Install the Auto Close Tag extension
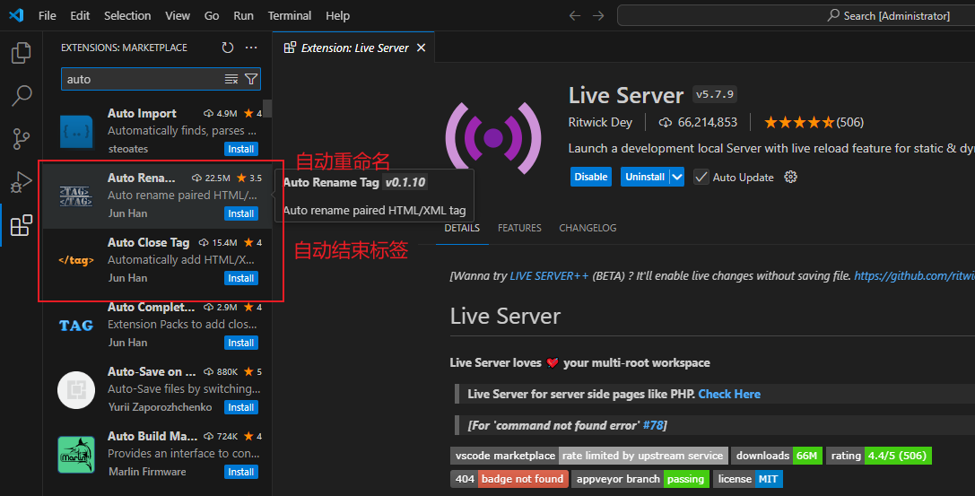Viewport: 975px width, 496px height. coord(240,278)
